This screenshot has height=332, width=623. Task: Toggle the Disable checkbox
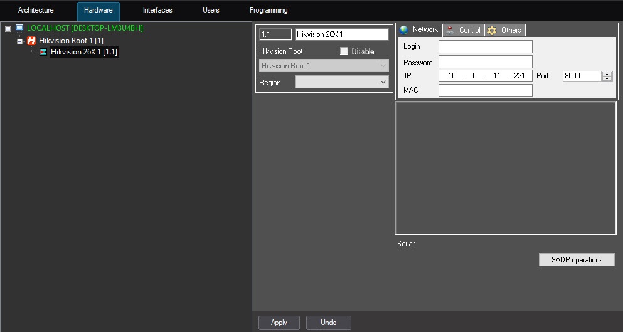pos(344,51)
